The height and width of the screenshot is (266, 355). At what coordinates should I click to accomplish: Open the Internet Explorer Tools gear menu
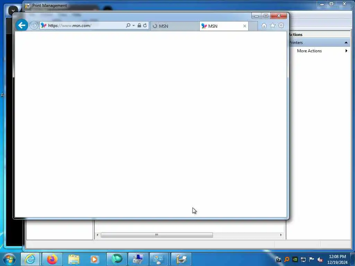click(x=281, y=25)
